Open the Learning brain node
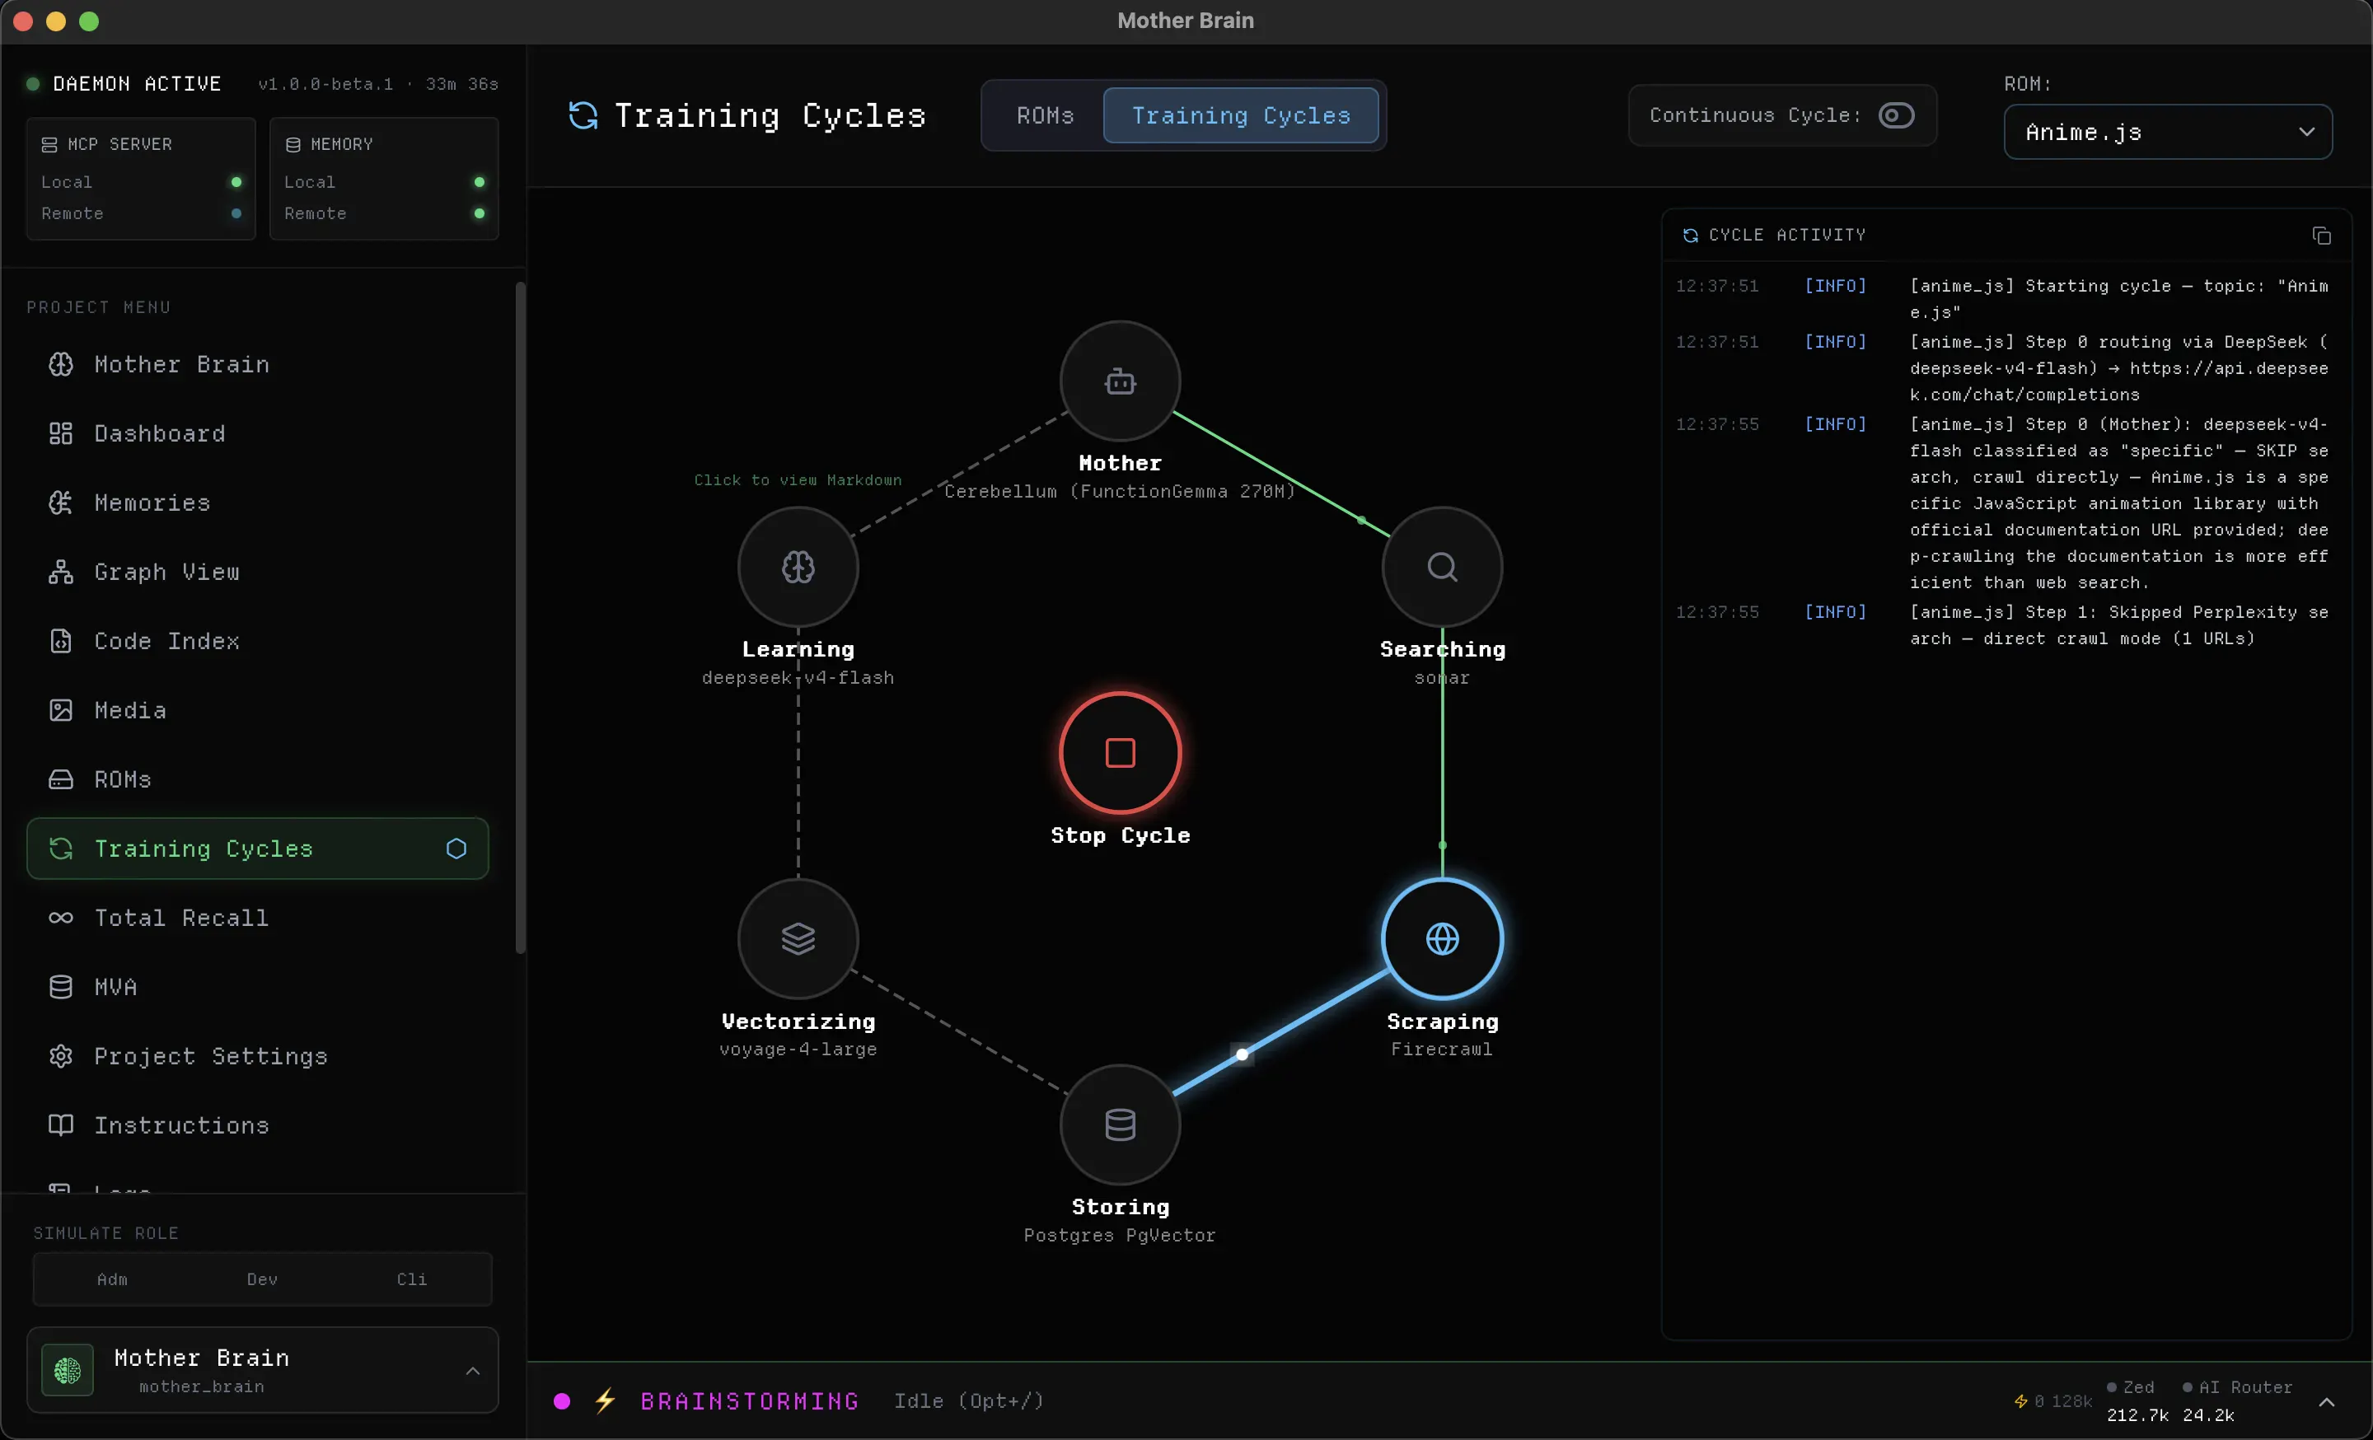 [x=798, y=567]
